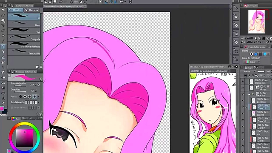Choose Para línea de efecto sub tool
This screenshot has width=272, height=153.
click(24, 45)
